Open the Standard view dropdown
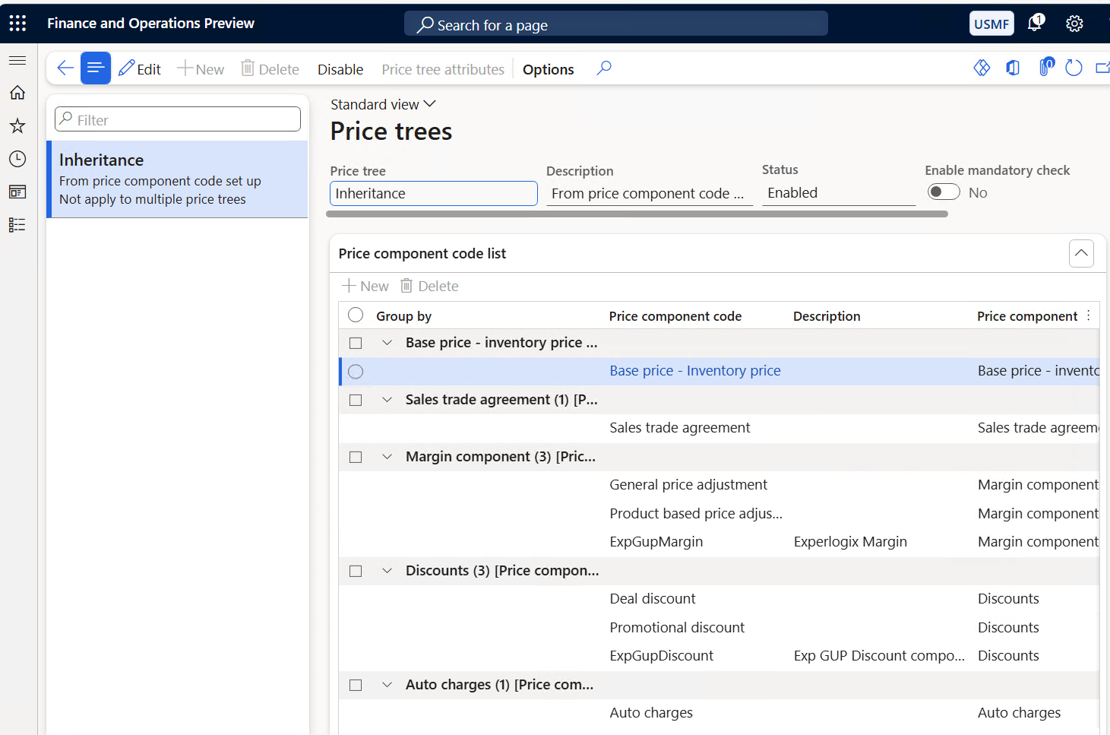The image size is (1110, 735). tap(383, 104)
